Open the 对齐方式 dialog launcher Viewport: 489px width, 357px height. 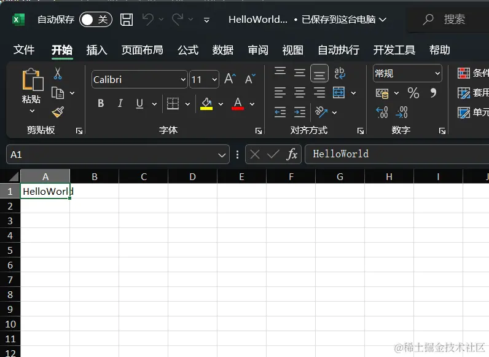pyautogui.click(x=361, y=131)
